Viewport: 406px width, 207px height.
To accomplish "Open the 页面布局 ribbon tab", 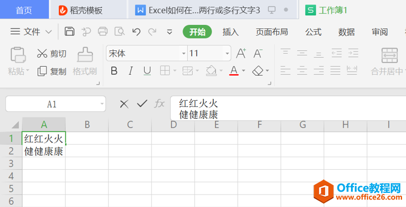I will pyautogui.click(x=272, y=32).
